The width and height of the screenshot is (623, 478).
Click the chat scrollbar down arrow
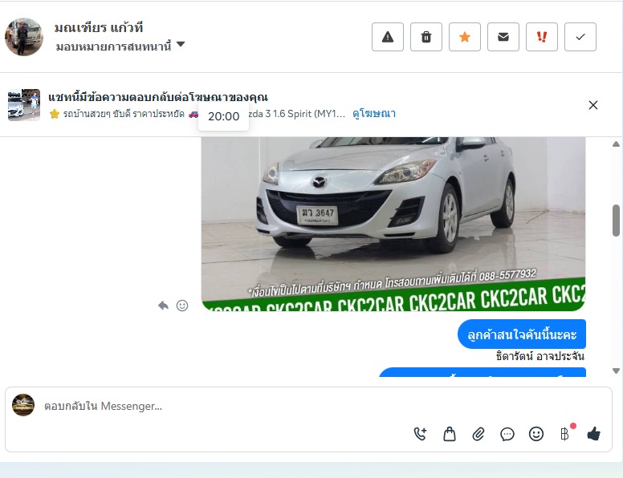tap(617, 371)
